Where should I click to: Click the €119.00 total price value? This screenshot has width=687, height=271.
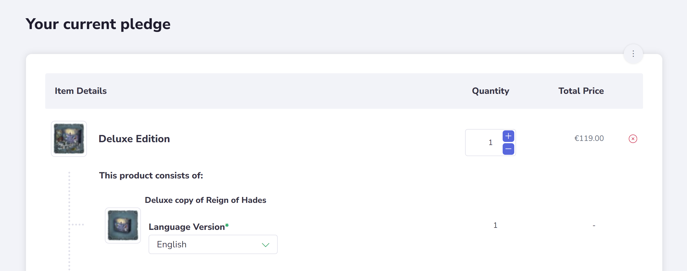click(x=589, y=138)
